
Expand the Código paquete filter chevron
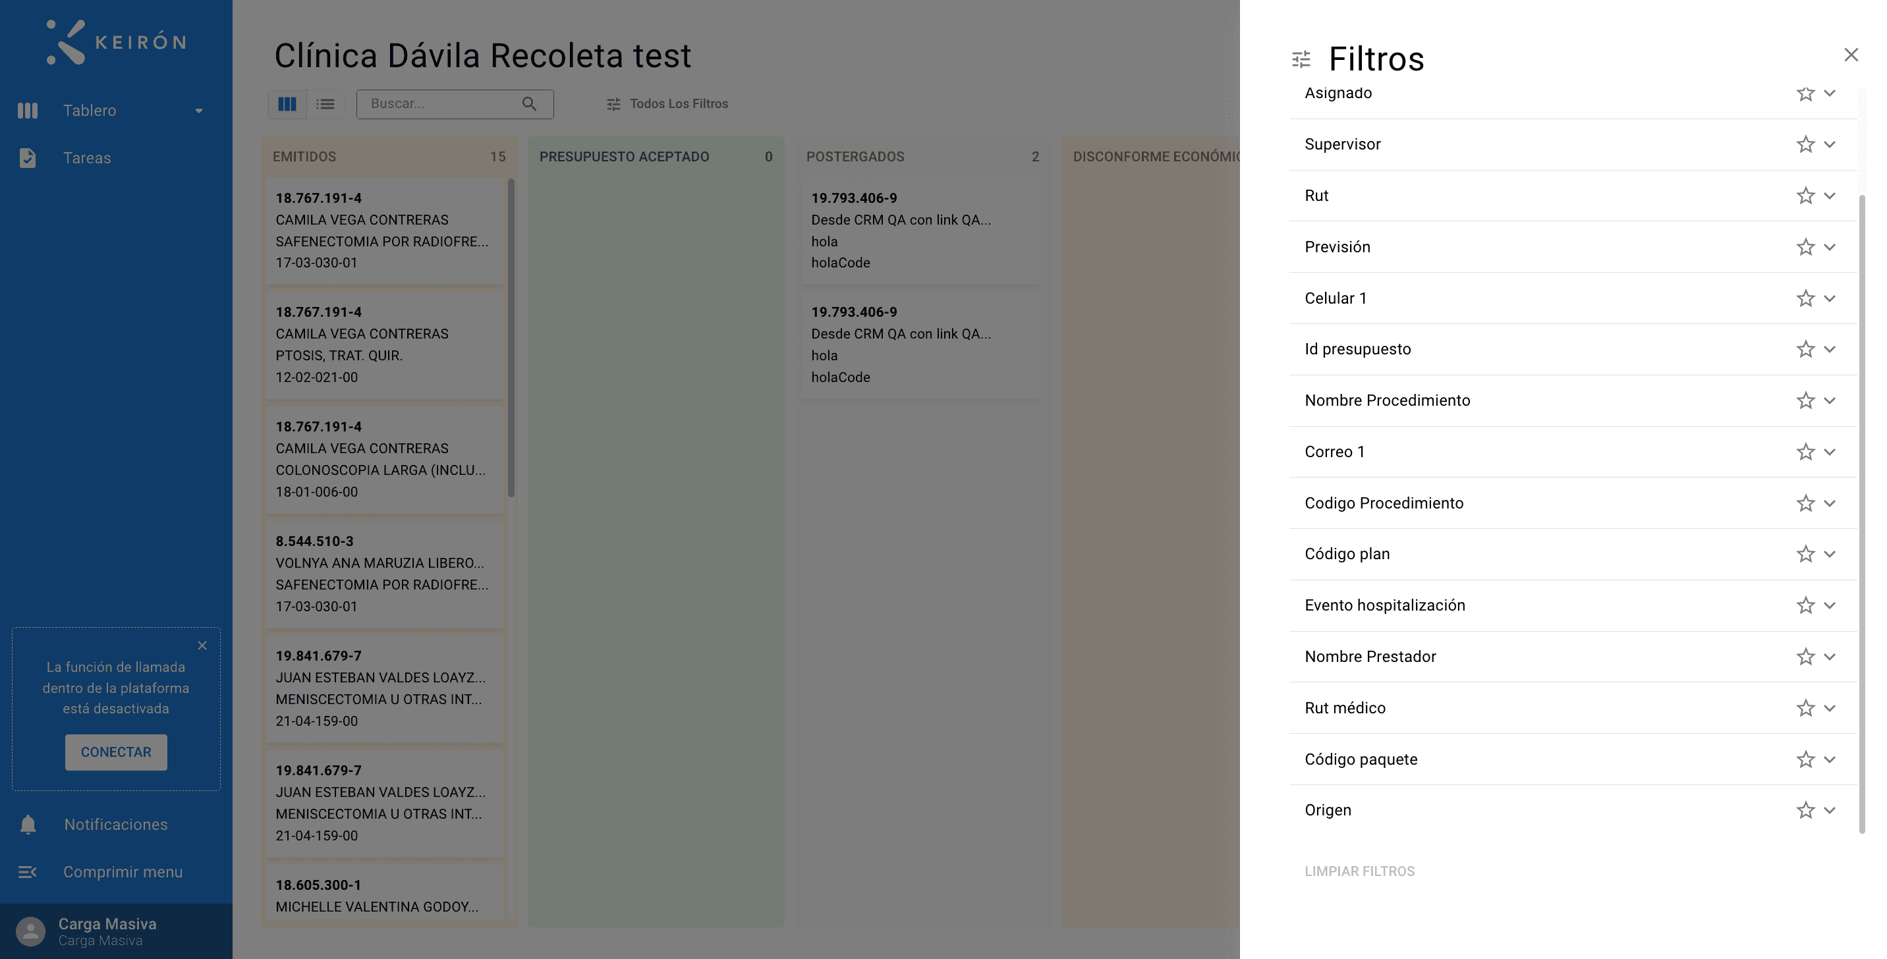[x=1829, y=759]
